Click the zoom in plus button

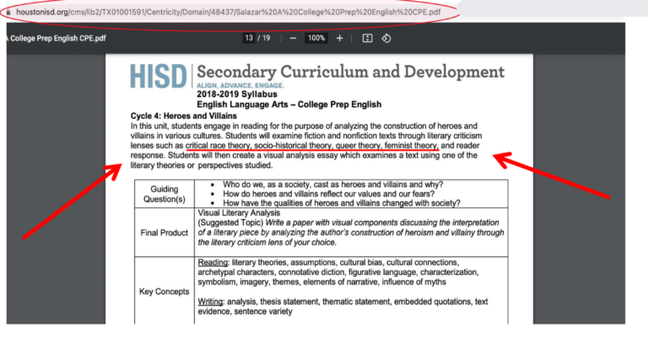339,39
